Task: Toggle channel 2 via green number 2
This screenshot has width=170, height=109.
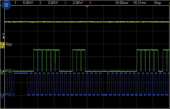Action: click(40, 3)
